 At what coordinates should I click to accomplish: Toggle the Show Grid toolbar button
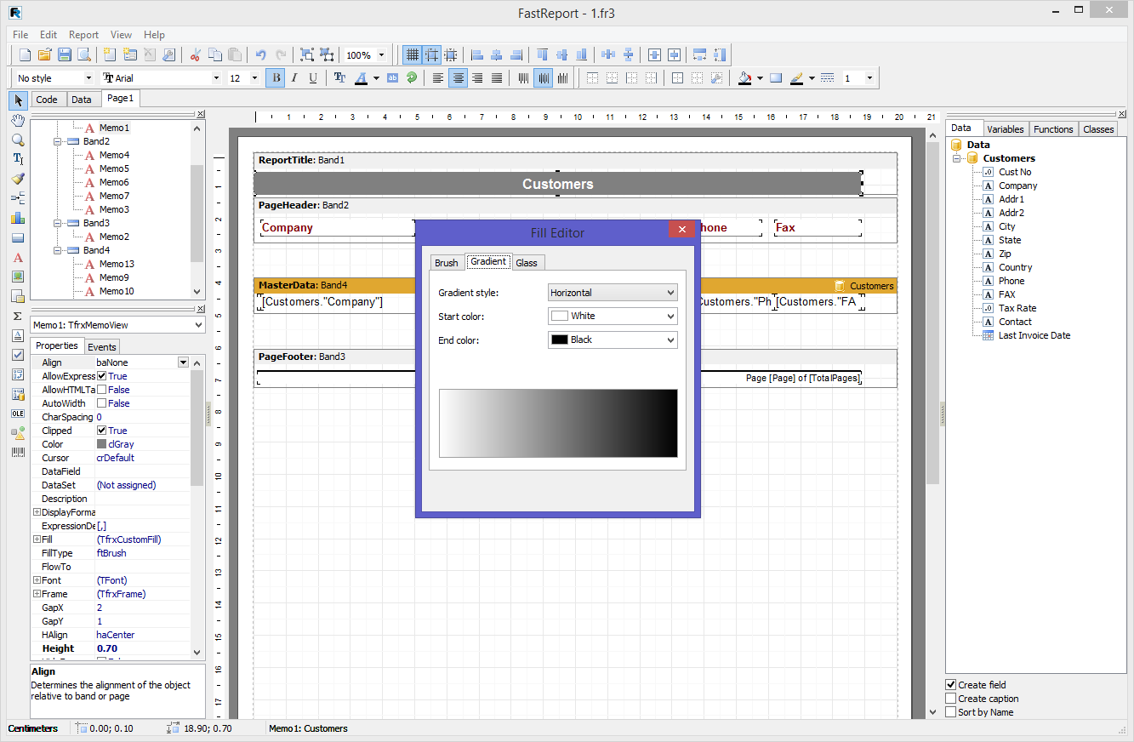pos(412,54)
